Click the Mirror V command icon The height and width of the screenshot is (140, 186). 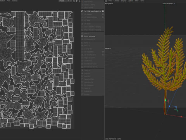(x=82, y=46)
